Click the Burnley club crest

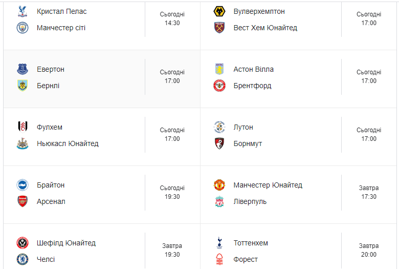[23, 86]
